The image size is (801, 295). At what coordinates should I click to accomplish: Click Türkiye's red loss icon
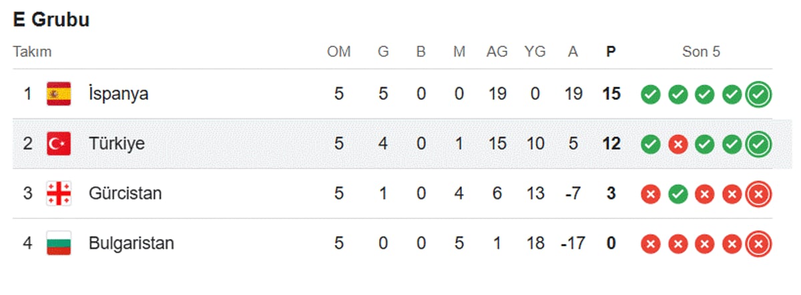(678, 145)
